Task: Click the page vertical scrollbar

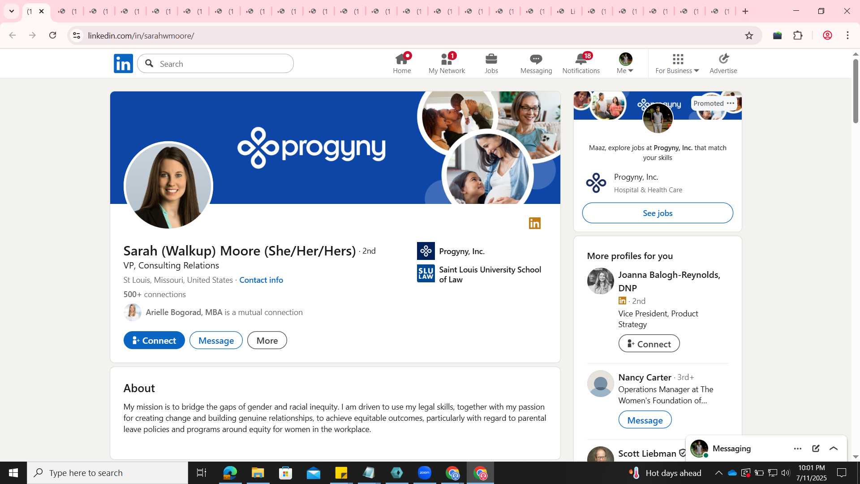Action: [856, 91]
